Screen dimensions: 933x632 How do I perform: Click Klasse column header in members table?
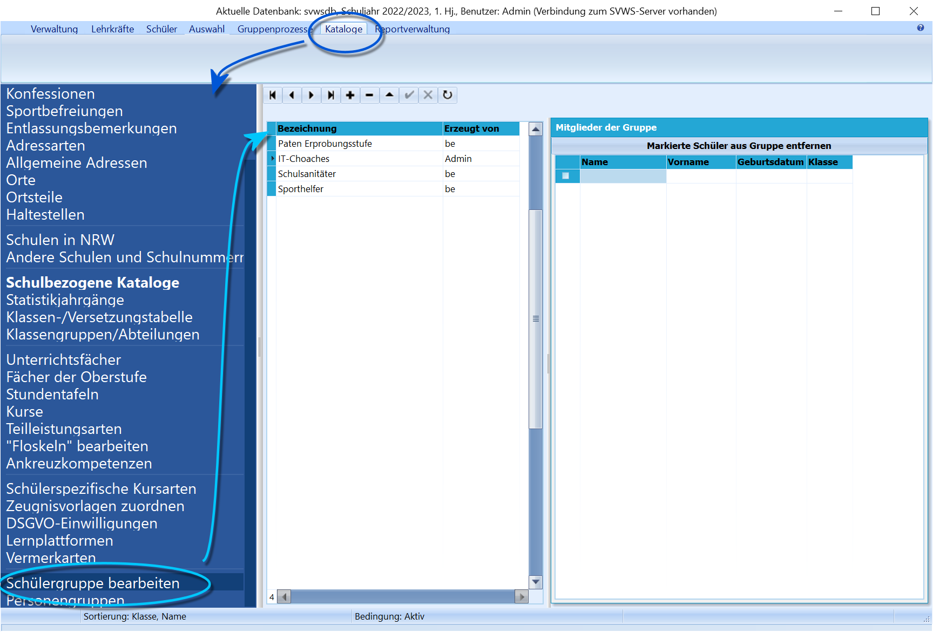pyautogui.click(x=829, y=162)
